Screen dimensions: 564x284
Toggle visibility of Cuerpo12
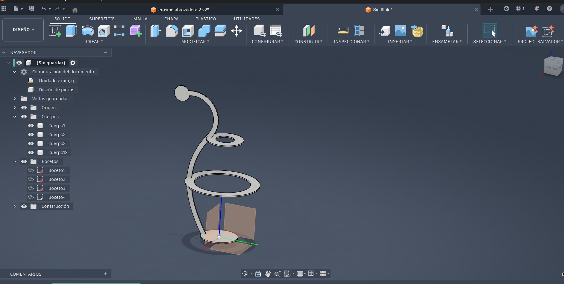pos(31,152)
